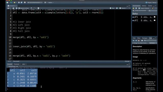Switch to the Connections tab
This screenshot has width=163, height=92.
pos(150,6)
